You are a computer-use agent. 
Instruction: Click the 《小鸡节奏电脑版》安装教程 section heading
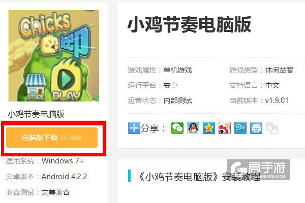(x=198, y=177)
